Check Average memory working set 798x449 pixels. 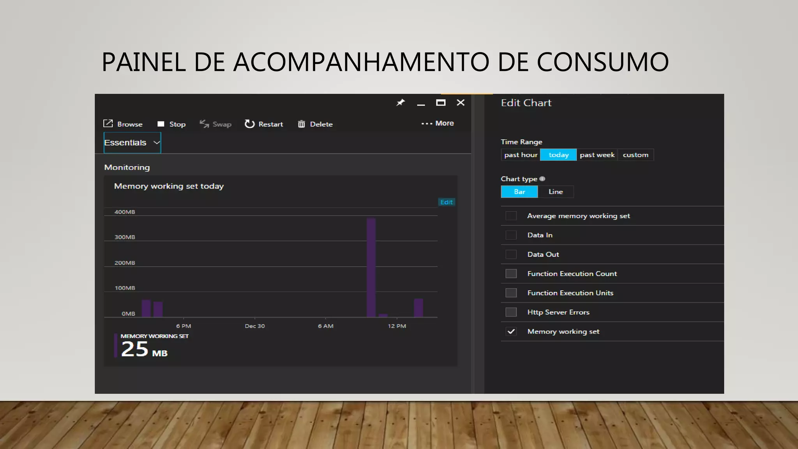[511, 216]
